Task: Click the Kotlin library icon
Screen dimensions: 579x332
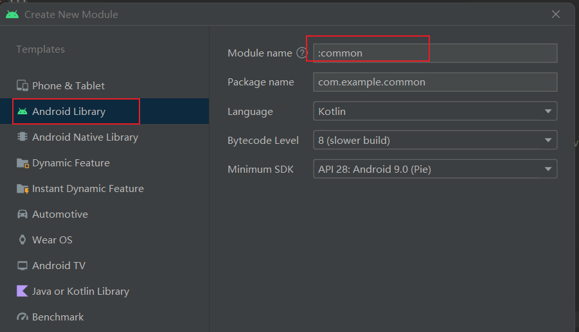Action: click(22, 291)
